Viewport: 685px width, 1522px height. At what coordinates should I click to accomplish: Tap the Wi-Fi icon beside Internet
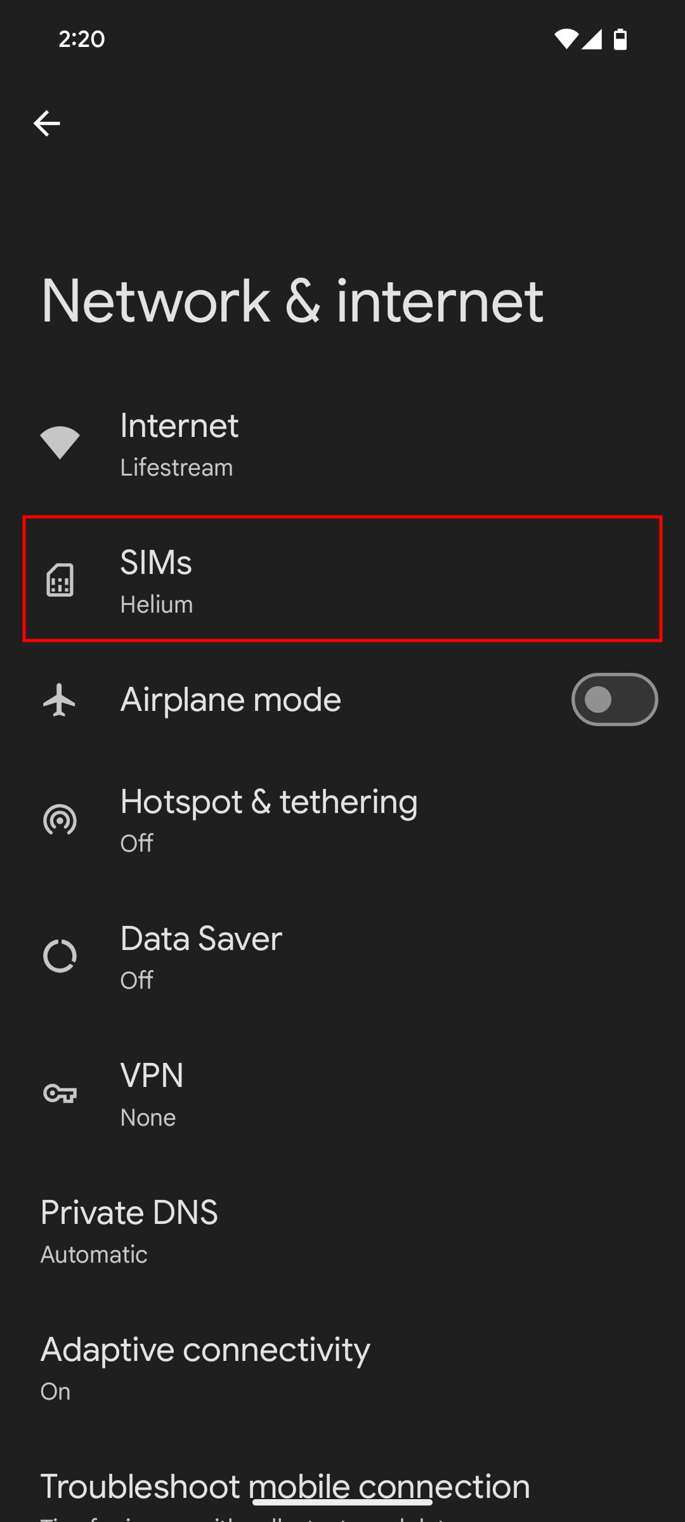[60, 443]
